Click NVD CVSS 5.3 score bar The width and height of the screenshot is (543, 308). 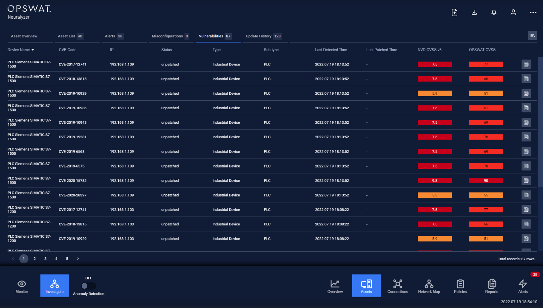point(434,195)
